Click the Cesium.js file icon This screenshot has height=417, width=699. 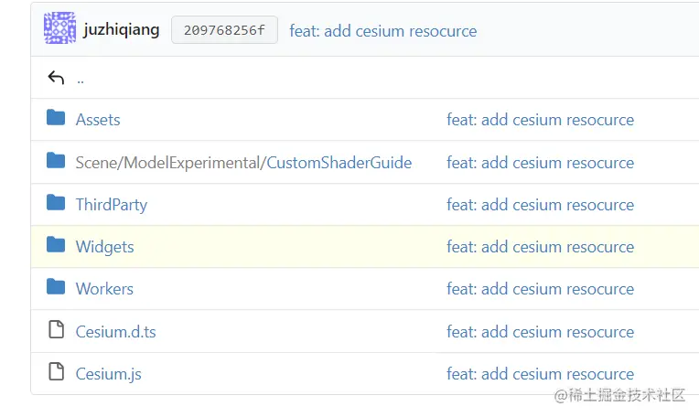click(56, 373)
